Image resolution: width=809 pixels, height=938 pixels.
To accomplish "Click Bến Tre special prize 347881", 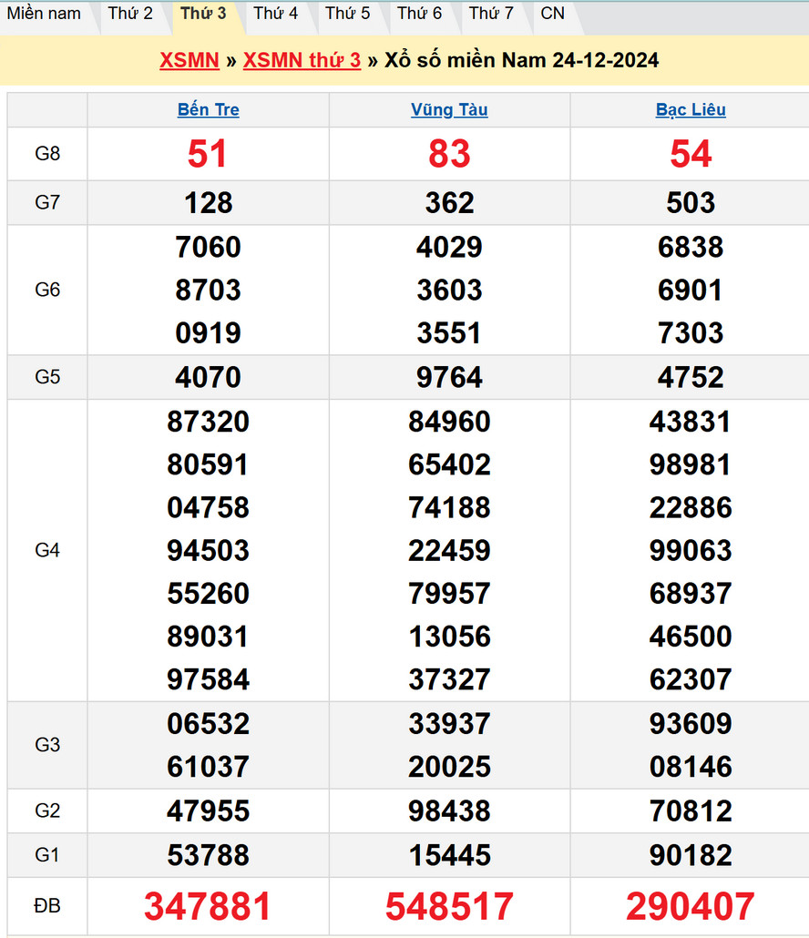I will pyautogui.click(x=208, y=907).
